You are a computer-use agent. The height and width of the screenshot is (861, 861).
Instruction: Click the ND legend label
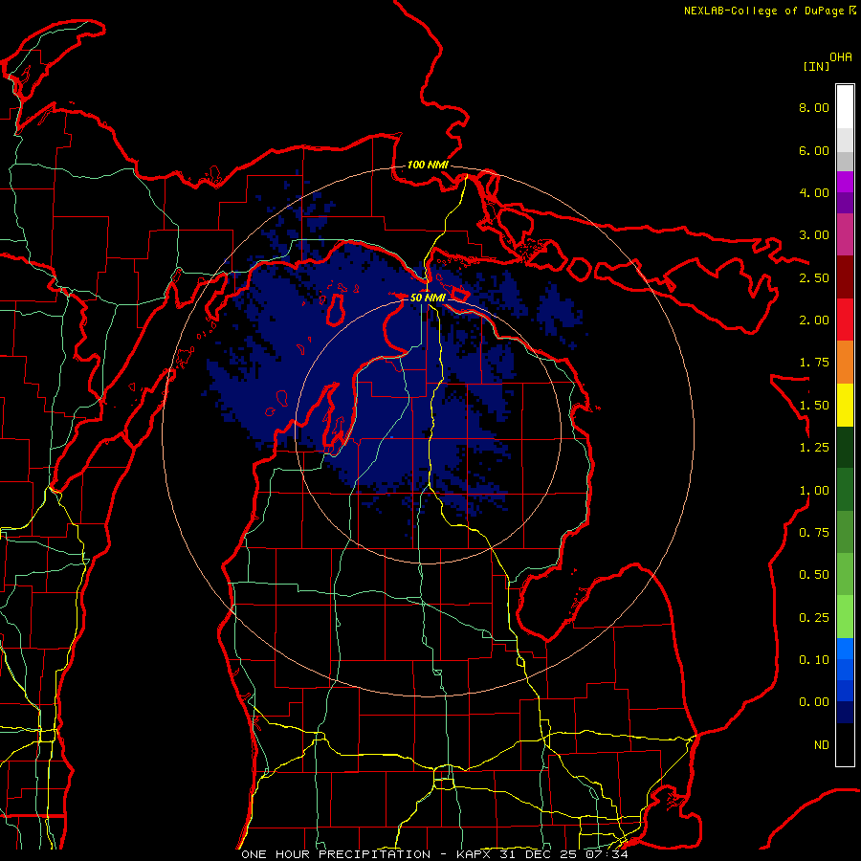822,745
